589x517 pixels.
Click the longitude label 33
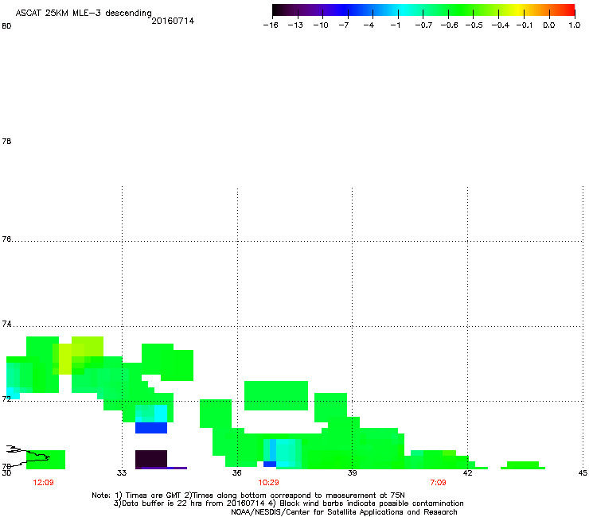coord(121,472)
